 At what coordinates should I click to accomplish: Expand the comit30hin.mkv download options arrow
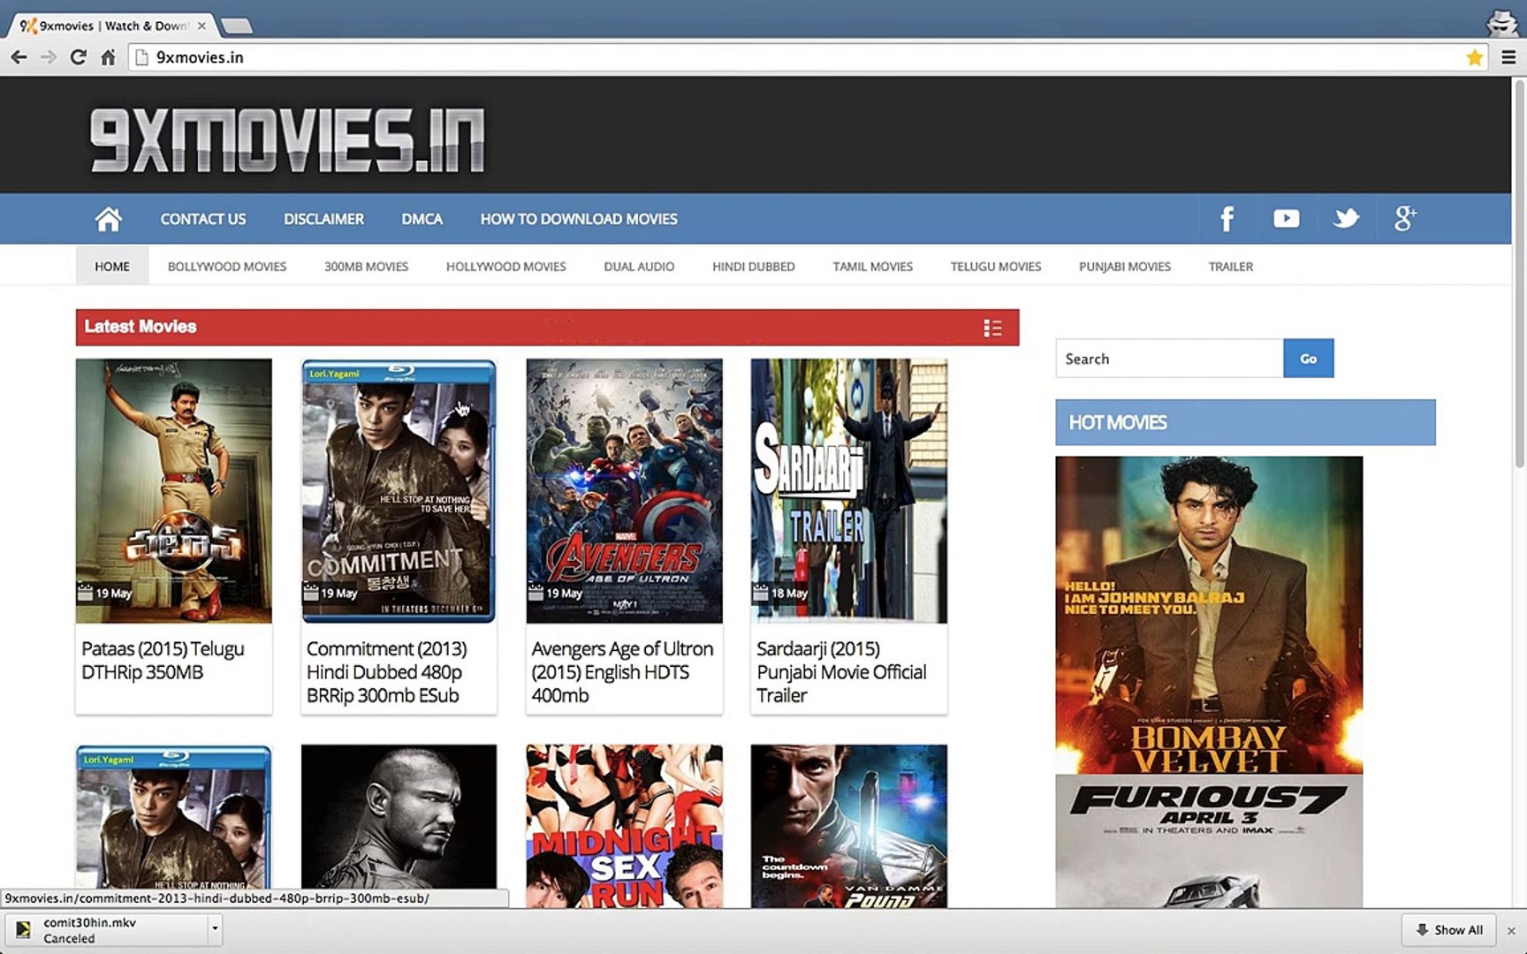214,929
